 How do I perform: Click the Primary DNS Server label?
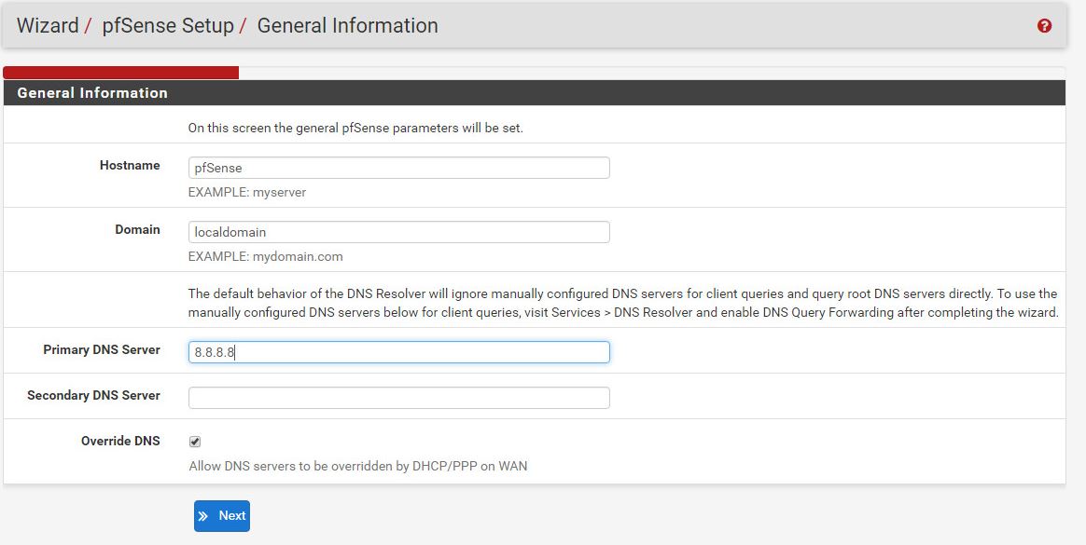coord(102,350)
